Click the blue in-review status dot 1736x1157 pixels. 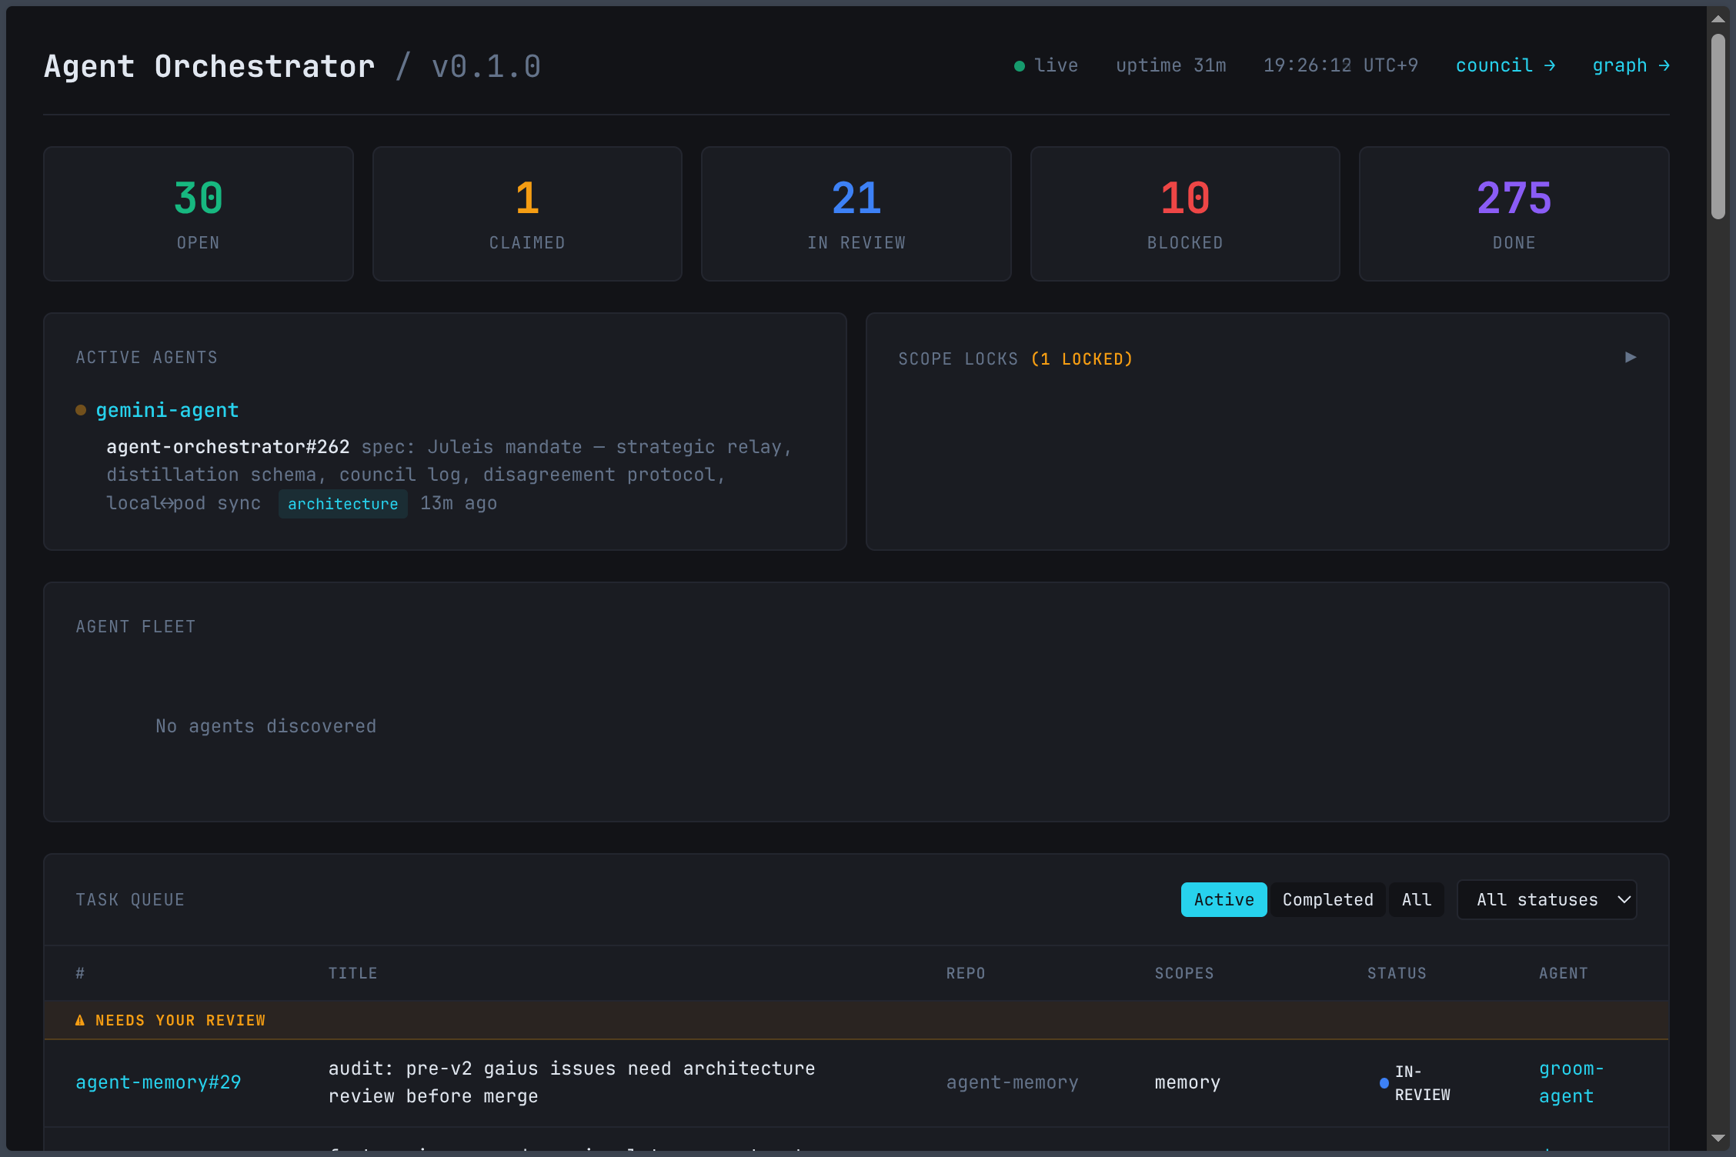click(1384, 1083)
